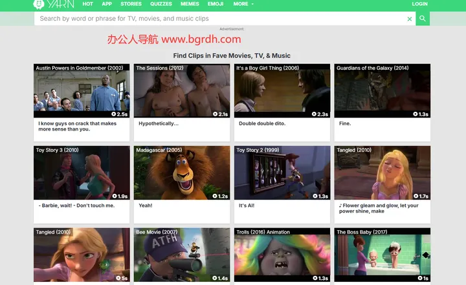Click caption 'I know guys on crack' text
The height and width of the screenshot is (285, 466).
(x=77, y=126)
